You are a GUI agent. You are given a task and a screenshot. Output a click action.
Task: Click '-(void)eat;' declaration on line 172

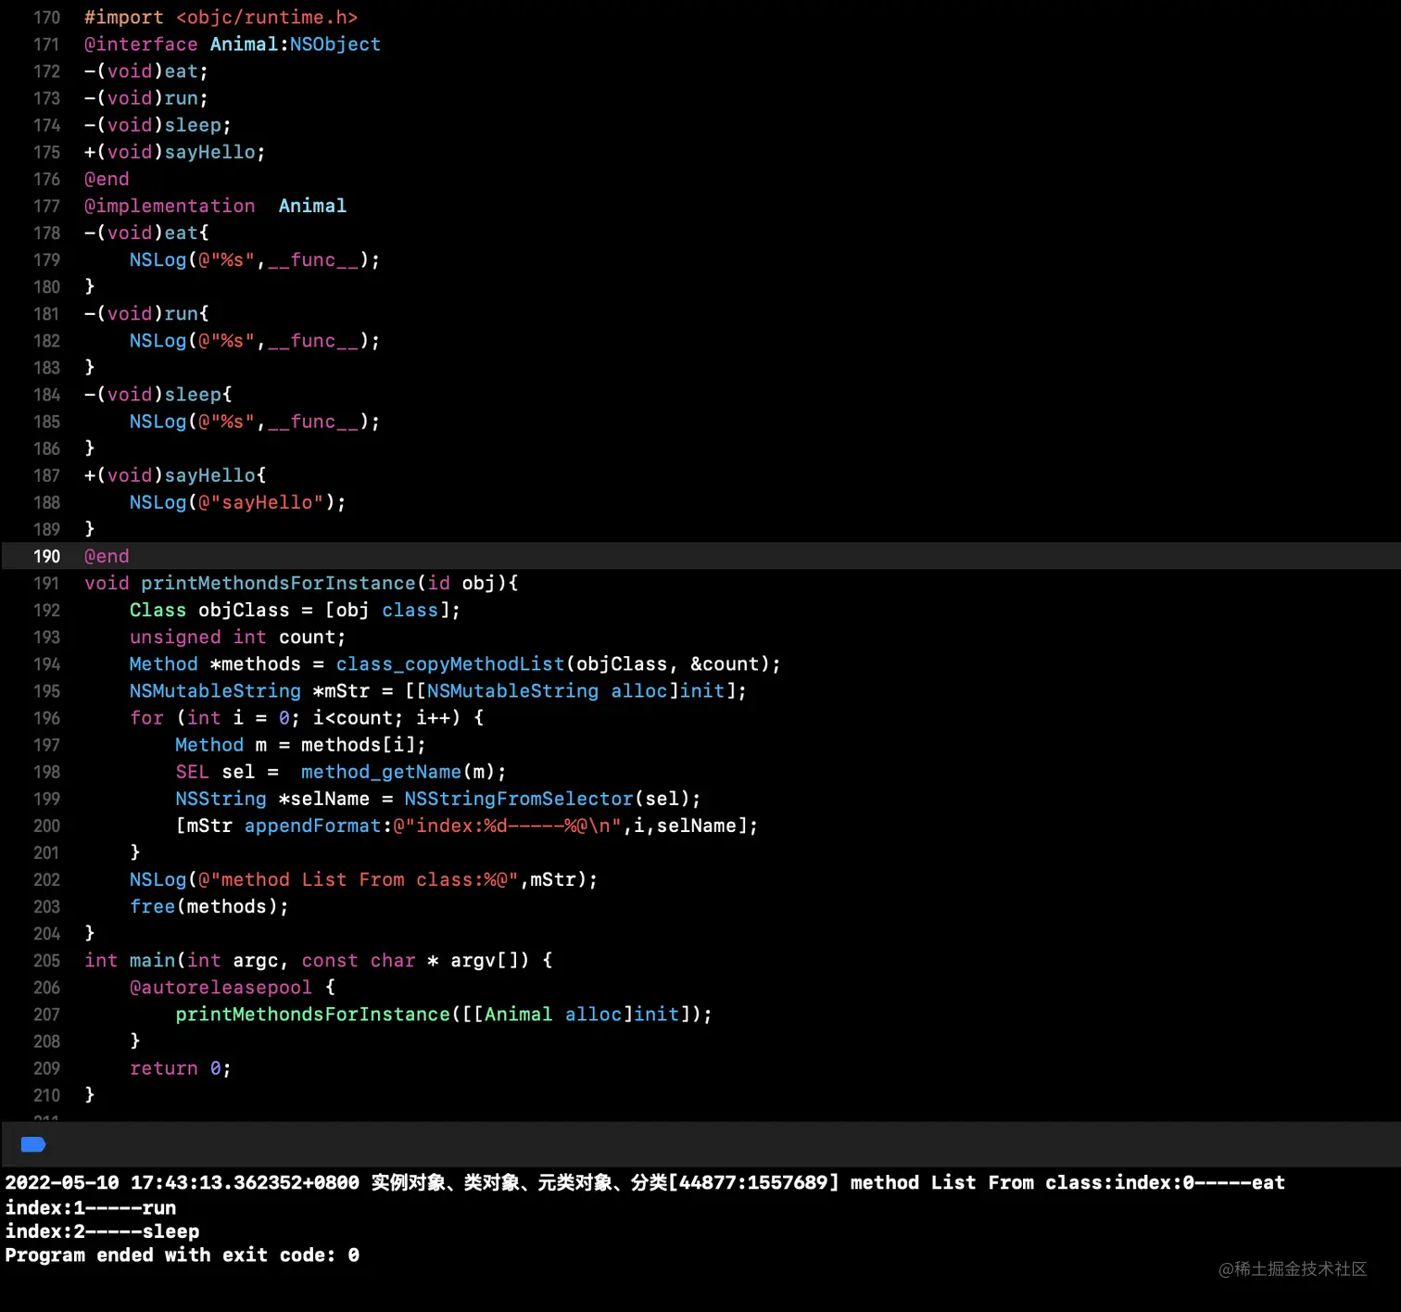click(145, 71)
